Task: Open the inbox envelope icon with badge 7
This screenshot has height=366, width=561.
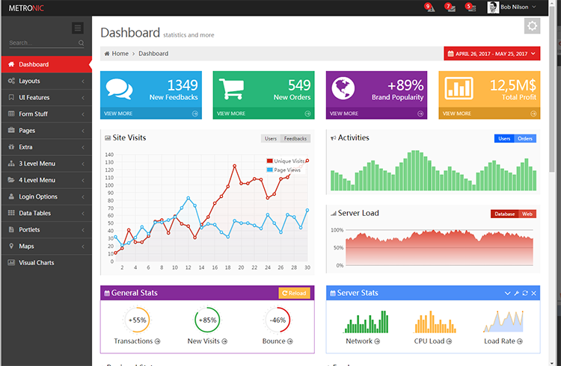Action: coord(450,7)
